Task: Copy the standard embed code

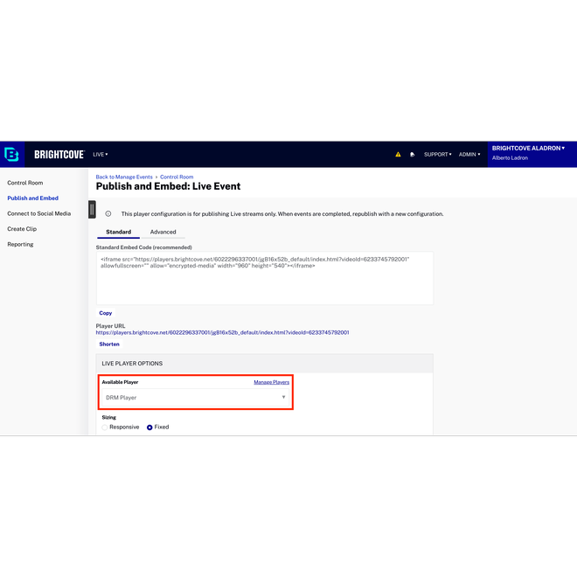Action: 105,313
